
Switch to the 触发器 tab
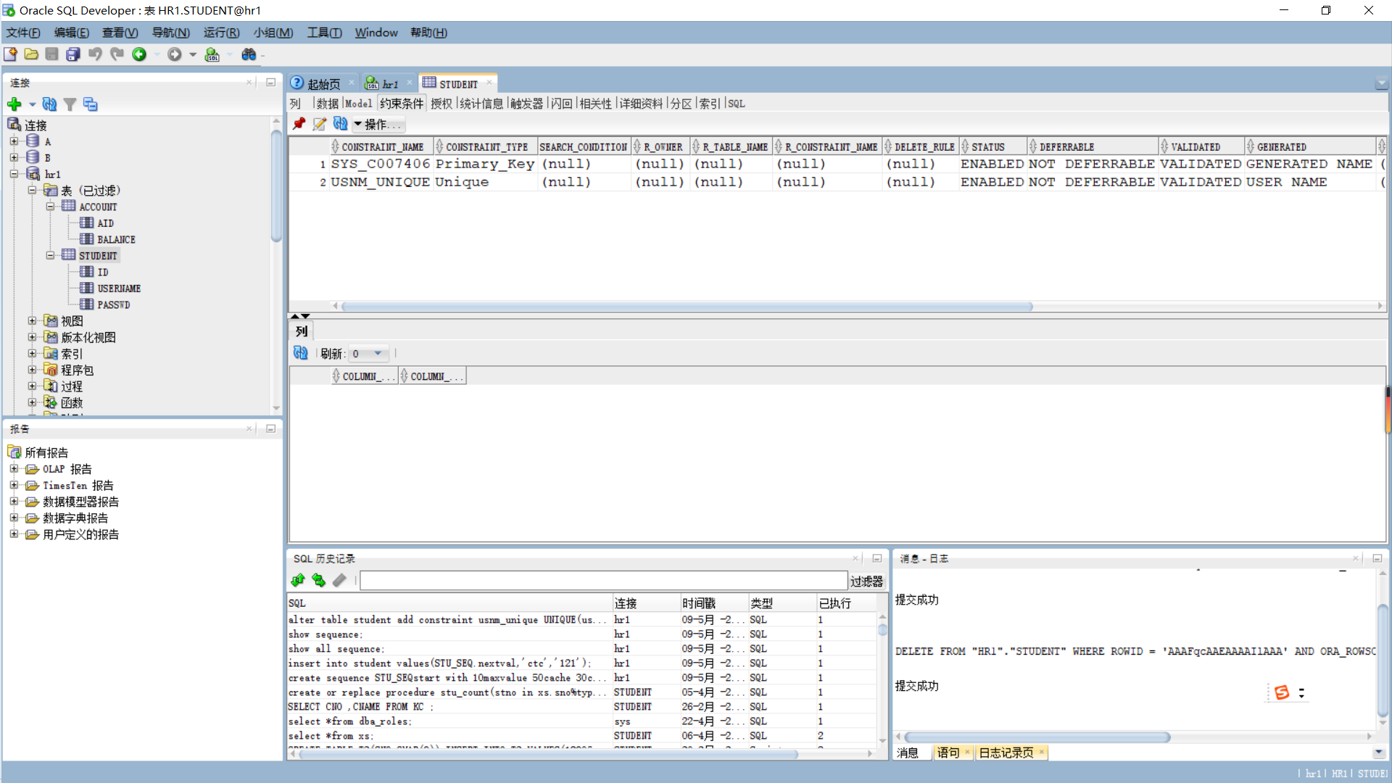(x=526, y=104)
